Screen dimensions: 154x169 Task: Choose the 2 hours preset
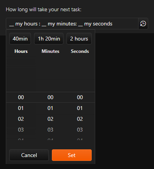(79, 39)
